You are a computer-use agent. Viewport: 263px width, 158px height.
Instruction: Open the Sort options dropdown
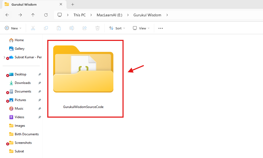pos(116,28)
